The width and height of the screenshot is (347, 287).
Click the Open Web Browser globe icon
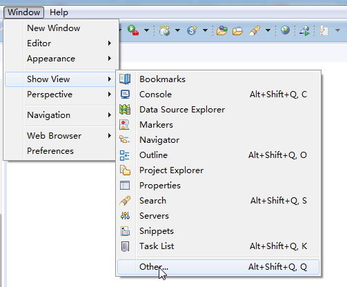[x=285, y=30]
